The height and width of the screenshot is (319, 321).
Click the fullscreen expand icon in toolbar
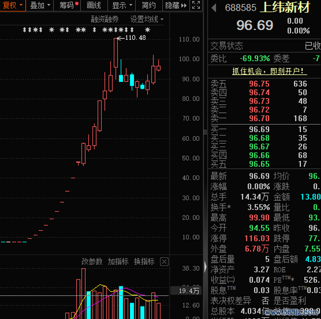(196, 5)
